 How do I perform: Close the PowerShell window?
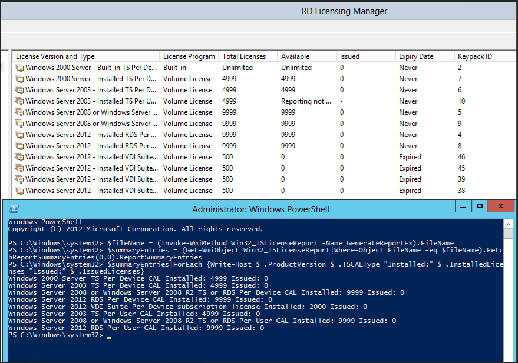point(500,207)
